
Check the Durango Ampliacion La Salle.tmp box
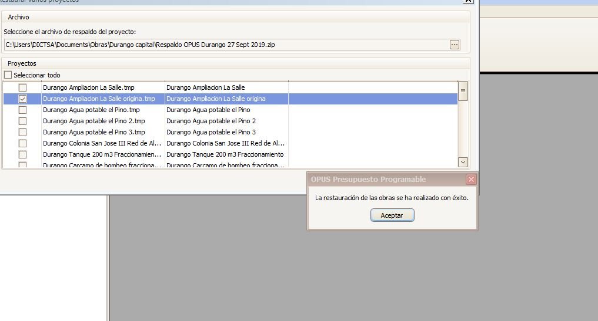(x=22, y=87)
